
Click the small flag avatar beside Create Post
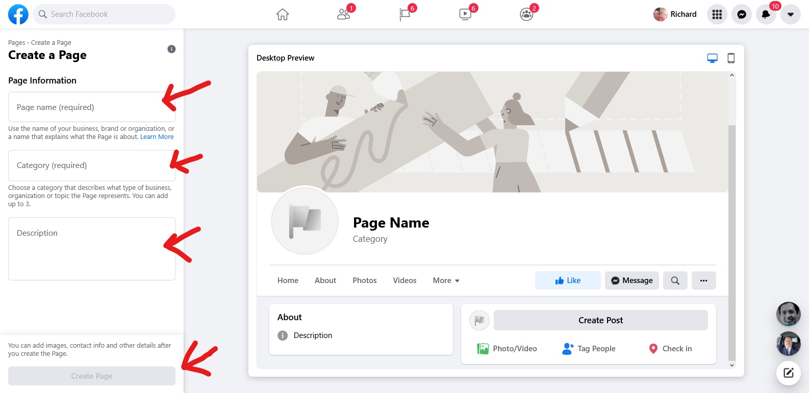click(479, 320)
